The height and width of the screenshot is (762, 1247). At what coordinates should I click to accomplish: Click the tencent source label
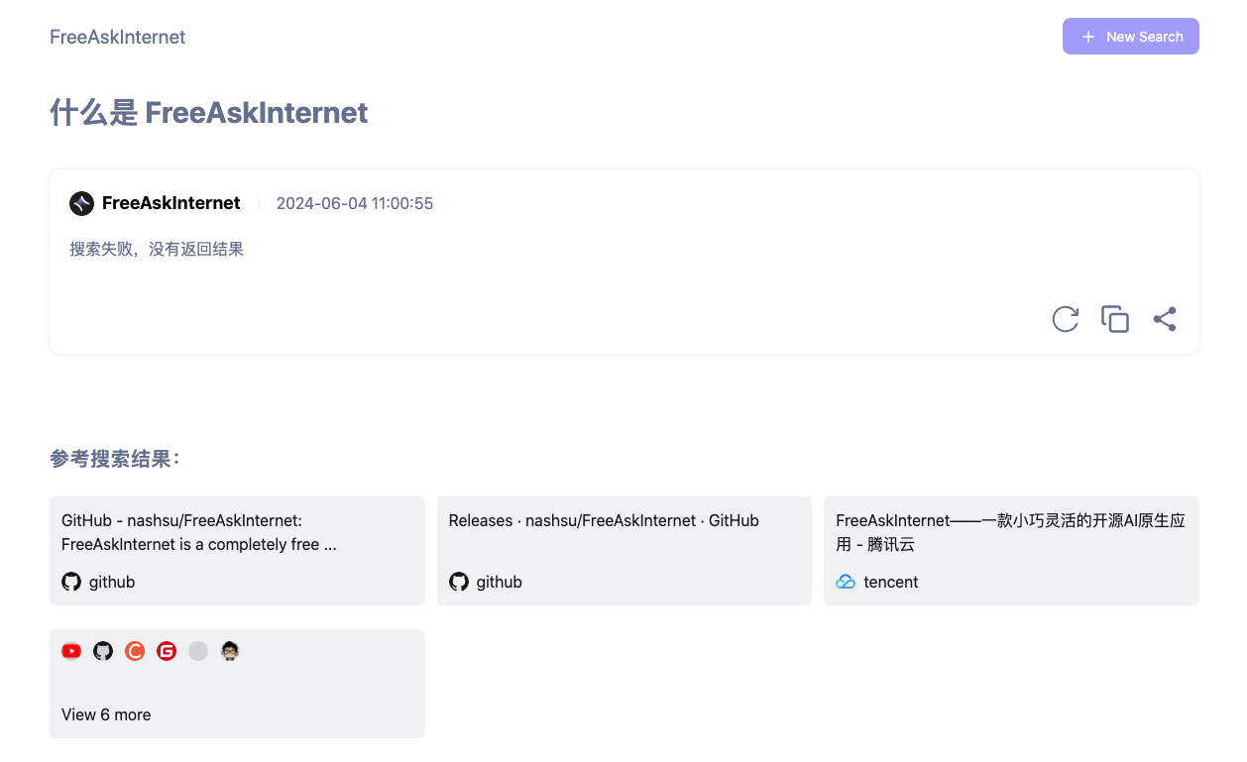[x=891, y=582]
